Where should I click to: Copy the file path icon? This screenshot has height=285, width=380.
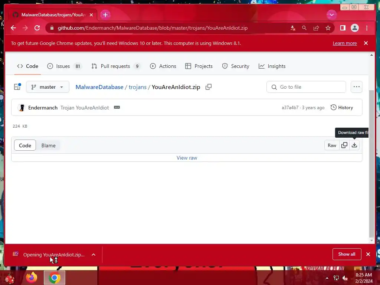click(x=209, y=87)
